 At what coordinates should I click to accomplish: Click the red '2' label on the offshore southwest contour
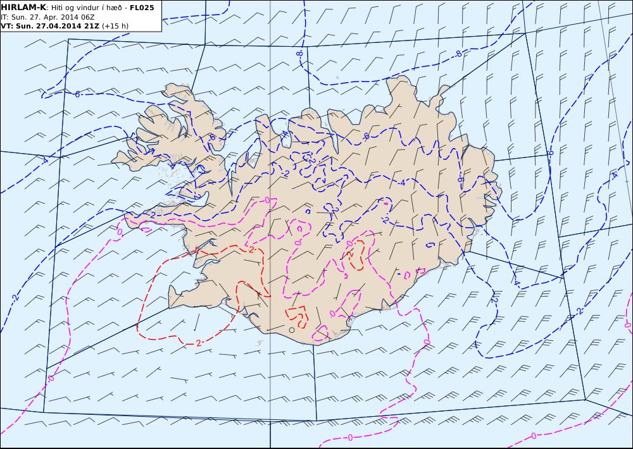tap(198, 343)
